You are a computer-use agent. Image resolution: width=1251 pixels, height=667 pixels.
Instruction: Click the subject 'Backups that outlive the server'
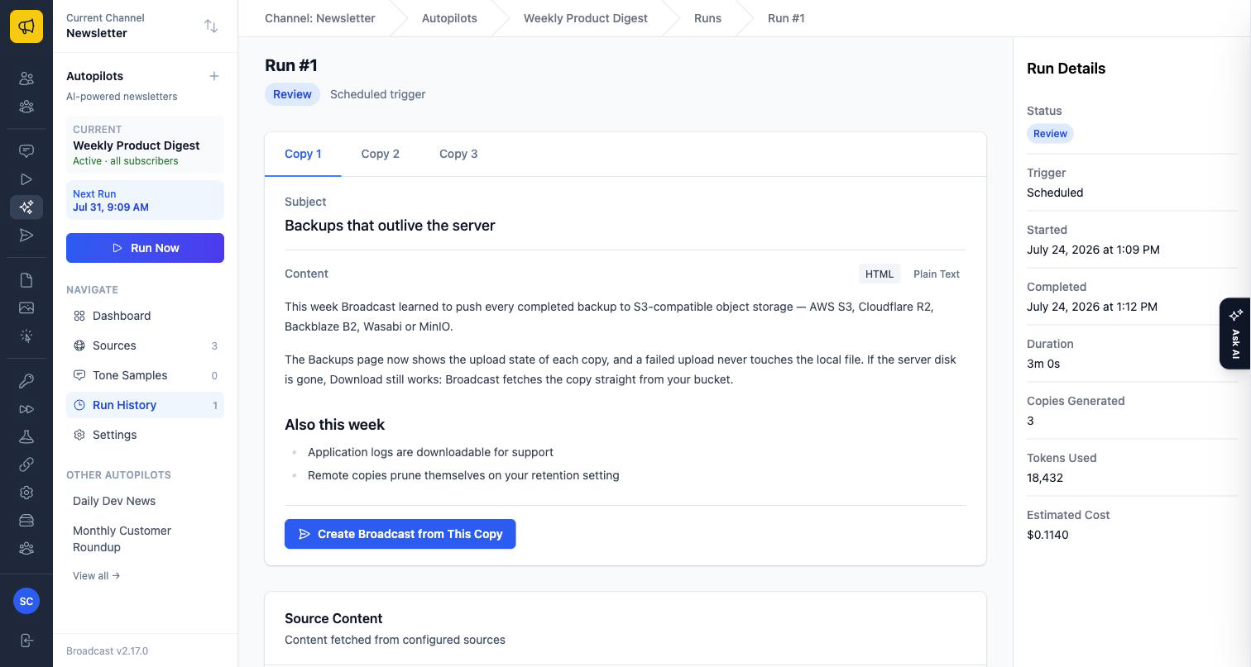[390, 226]
